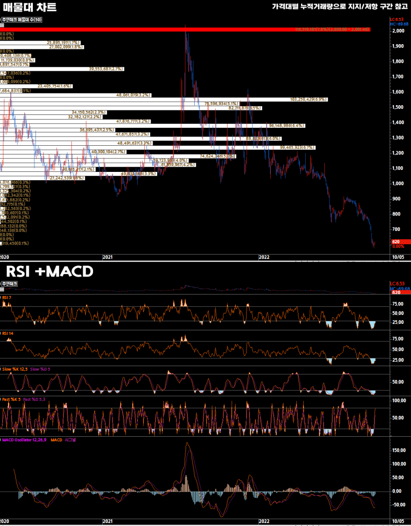Click the volume bar labeled 96,148,986(6.4%)
Viewport: 411px width, 526px height.
pyautogui.click(x=153, y=126)
